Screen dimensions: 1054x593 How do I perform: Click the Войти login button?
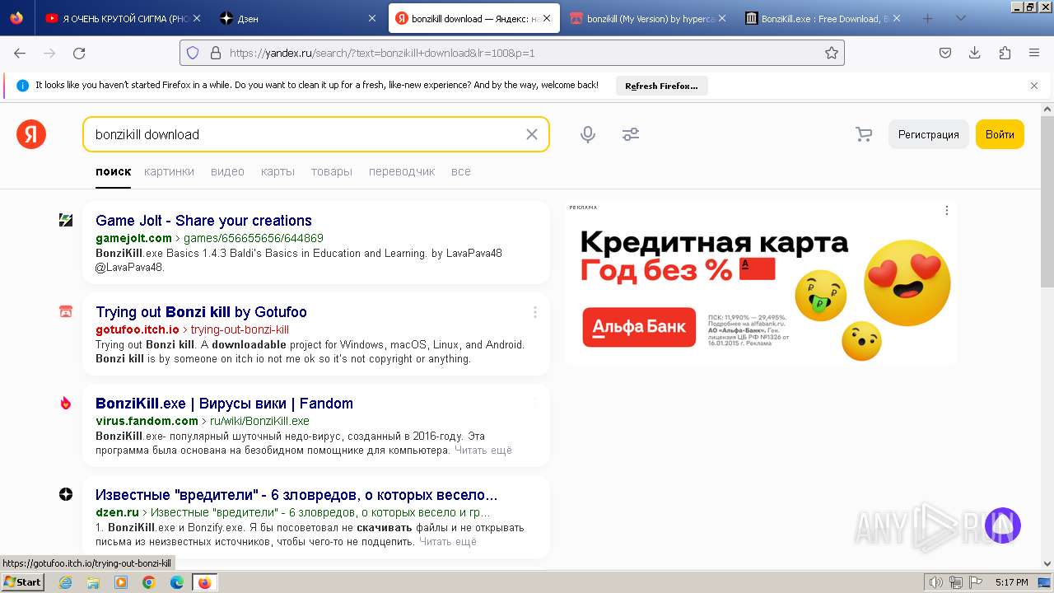pos(1000,134)
